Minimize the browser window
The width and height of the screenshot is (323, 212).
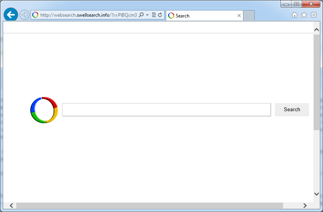[286, 4]
